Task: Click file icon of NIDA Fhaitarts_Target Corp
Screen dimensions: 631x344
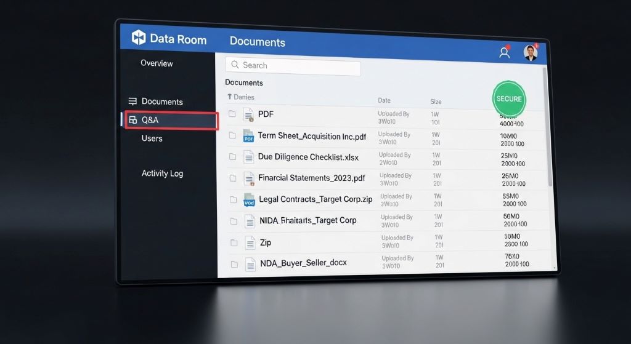Action: coord(250,222)
